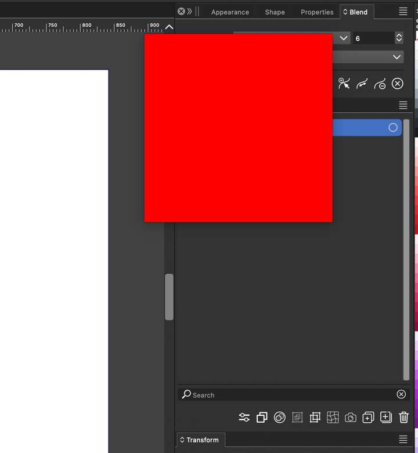Click the add sublayer plus icon
Screen dimensions: 418x453
pos(368,418)
